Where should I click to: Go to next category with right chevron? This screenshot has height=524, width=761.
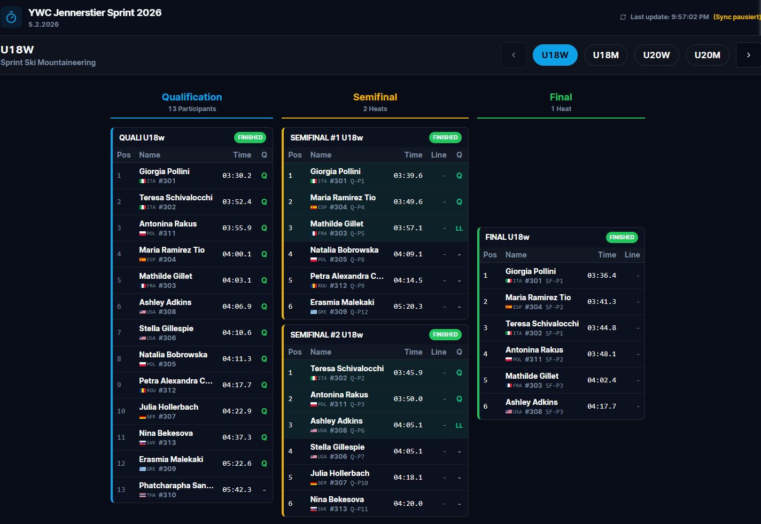(x=748, y=55)
